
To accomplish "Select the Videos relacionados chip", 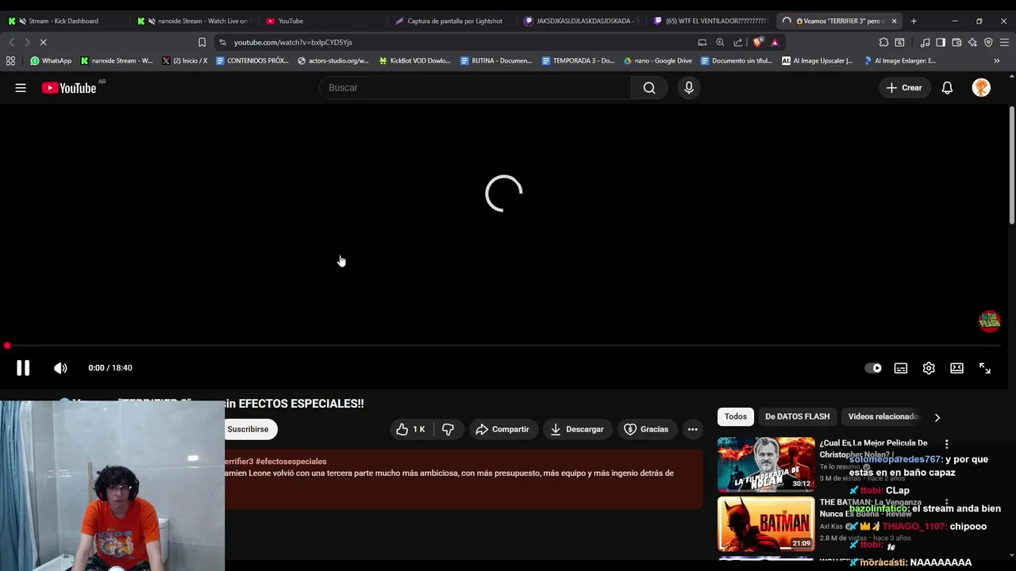I will pos(883,416).
